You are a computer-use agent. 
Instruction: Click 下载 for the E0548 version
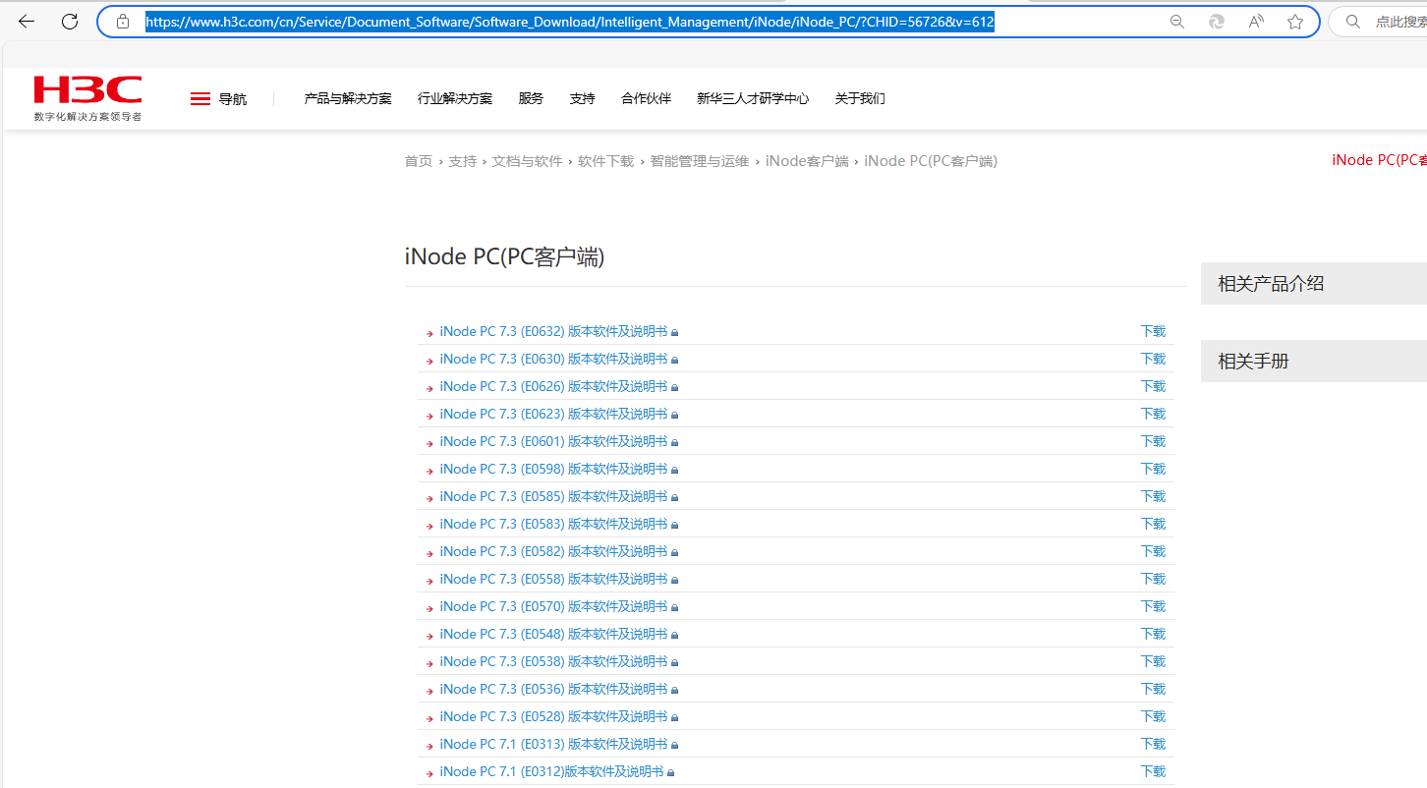[1153, 635]
